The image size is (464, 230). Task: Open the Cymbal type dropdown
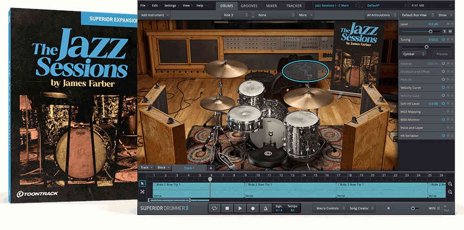click(413, 54)
